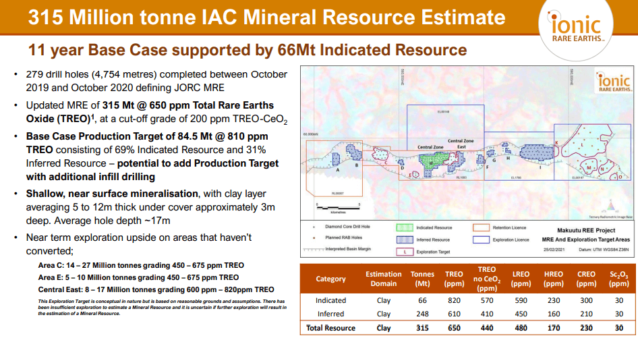Click 'Base Case Production Target of 84.5 Mt' text

[147, 136]
